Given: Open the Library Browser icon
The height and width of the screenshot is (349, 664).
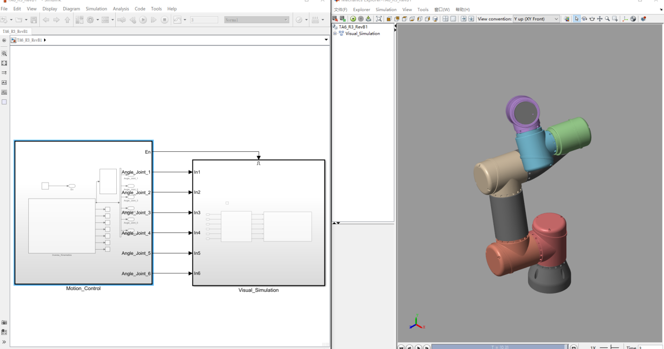Looking at the screenshot, I should click(80, 20).
